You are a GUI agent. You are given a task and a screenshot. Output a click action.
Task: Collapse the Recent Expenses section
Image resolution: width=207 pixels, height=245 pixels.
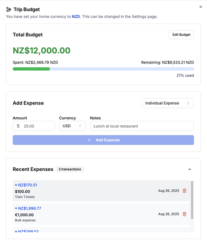(190, 169)
